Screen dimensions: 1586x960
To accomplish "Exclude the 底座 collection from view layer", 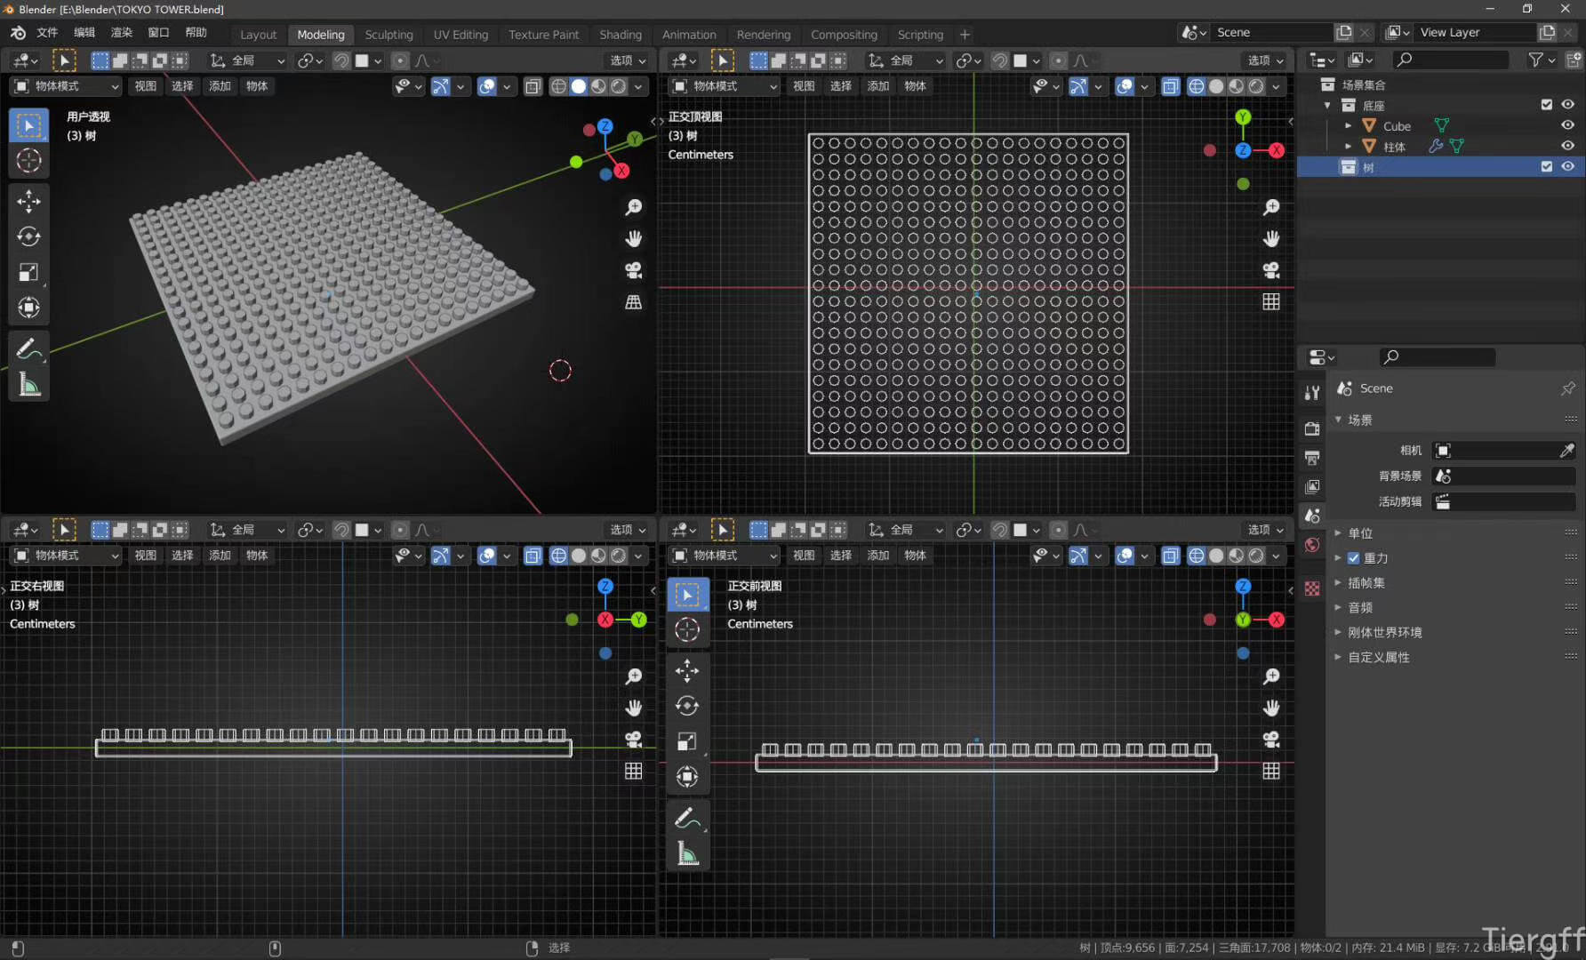I will point(1547,105).
